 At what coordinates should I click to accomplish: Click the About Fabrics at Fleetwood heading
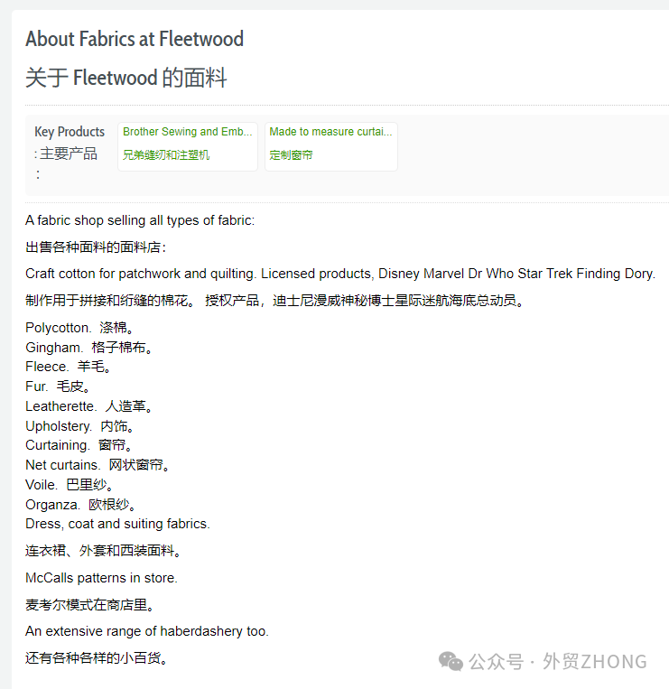tap(135, 39)
